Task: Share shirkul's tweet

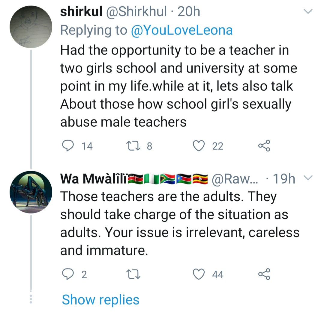Action: (x=264, y=146)
